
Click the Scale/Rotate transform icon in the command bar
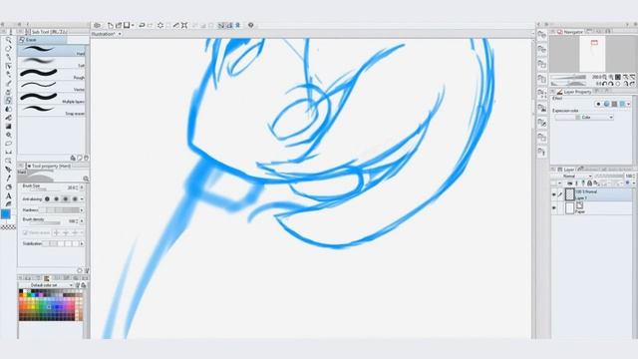[x=184, y=25]
